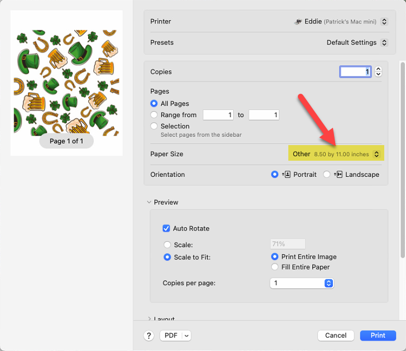This screenshot has width=406, height=351.
Task: Click the Cancel button
Action: point(336,335)
